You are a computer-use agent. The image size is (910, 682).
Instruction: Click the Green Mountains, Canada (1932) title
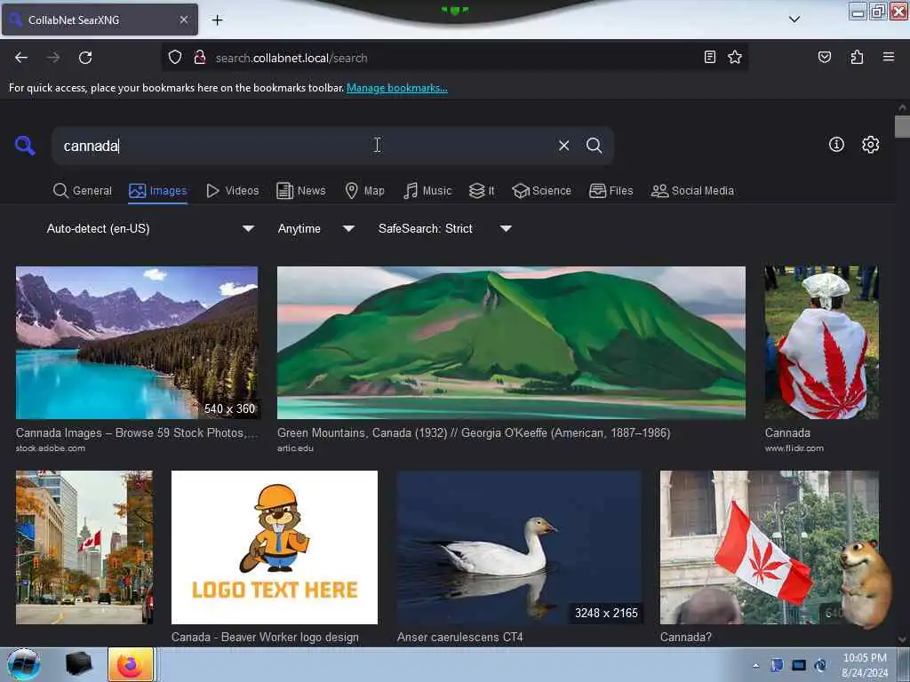(x=474, y=432)
